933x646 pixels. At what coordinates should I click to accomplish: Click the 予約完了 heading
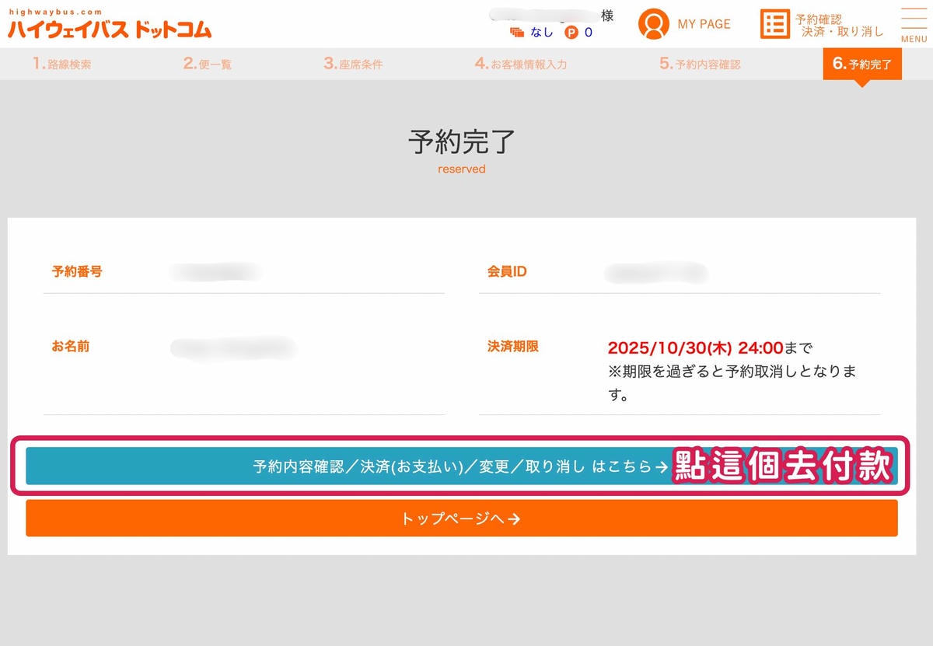462,142
